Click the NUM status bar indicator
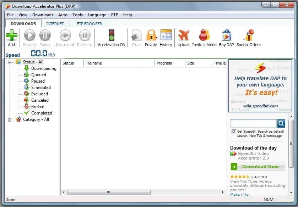The height and width of the screenshot is (207, 298). [x=269, y=200]
